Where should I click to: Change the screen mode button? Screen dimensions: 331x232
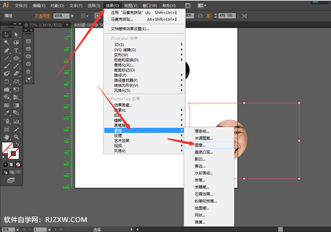pos(11,180)
